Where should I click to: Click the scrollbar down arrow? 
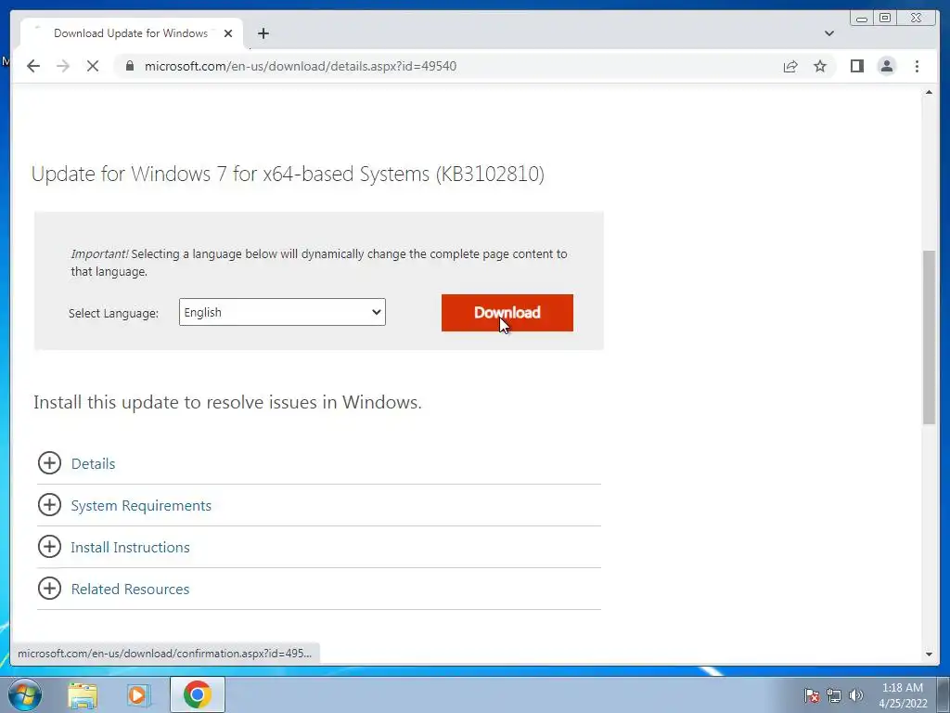tap(929, 655)
